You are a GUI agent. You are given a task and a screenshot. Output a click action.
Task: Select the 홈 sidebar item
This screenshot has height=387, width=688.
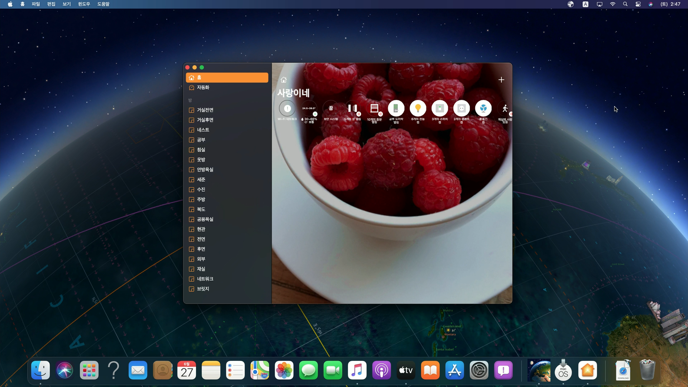(x=227, y=77)
